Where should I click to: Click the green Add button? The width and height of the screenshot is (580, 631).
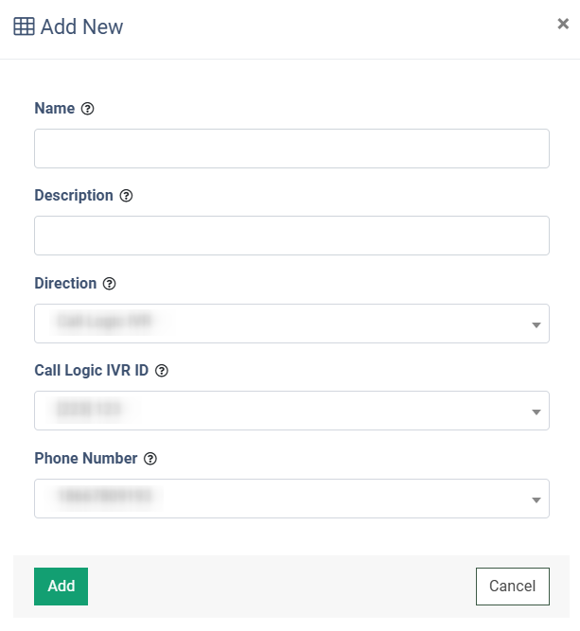(x=61, y=587)
